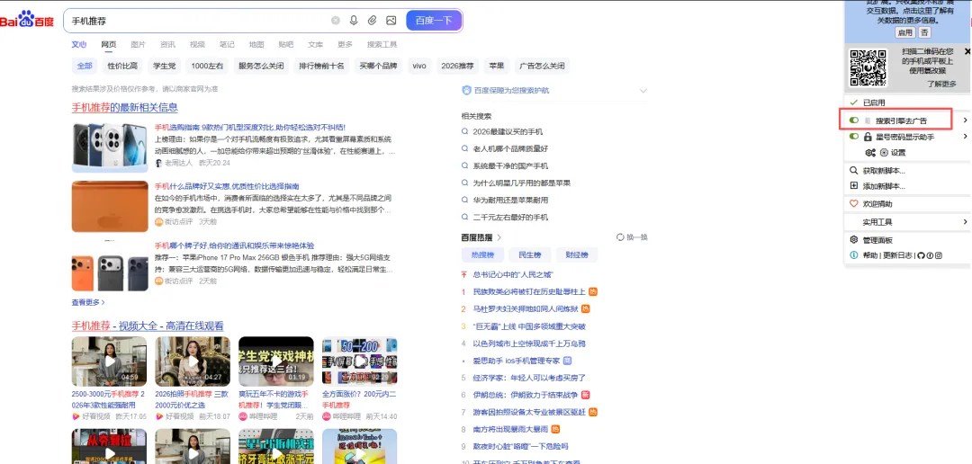972x464 pixels.
Task: Click the 手机推荐 search input field
Action: tap(198, 21)
